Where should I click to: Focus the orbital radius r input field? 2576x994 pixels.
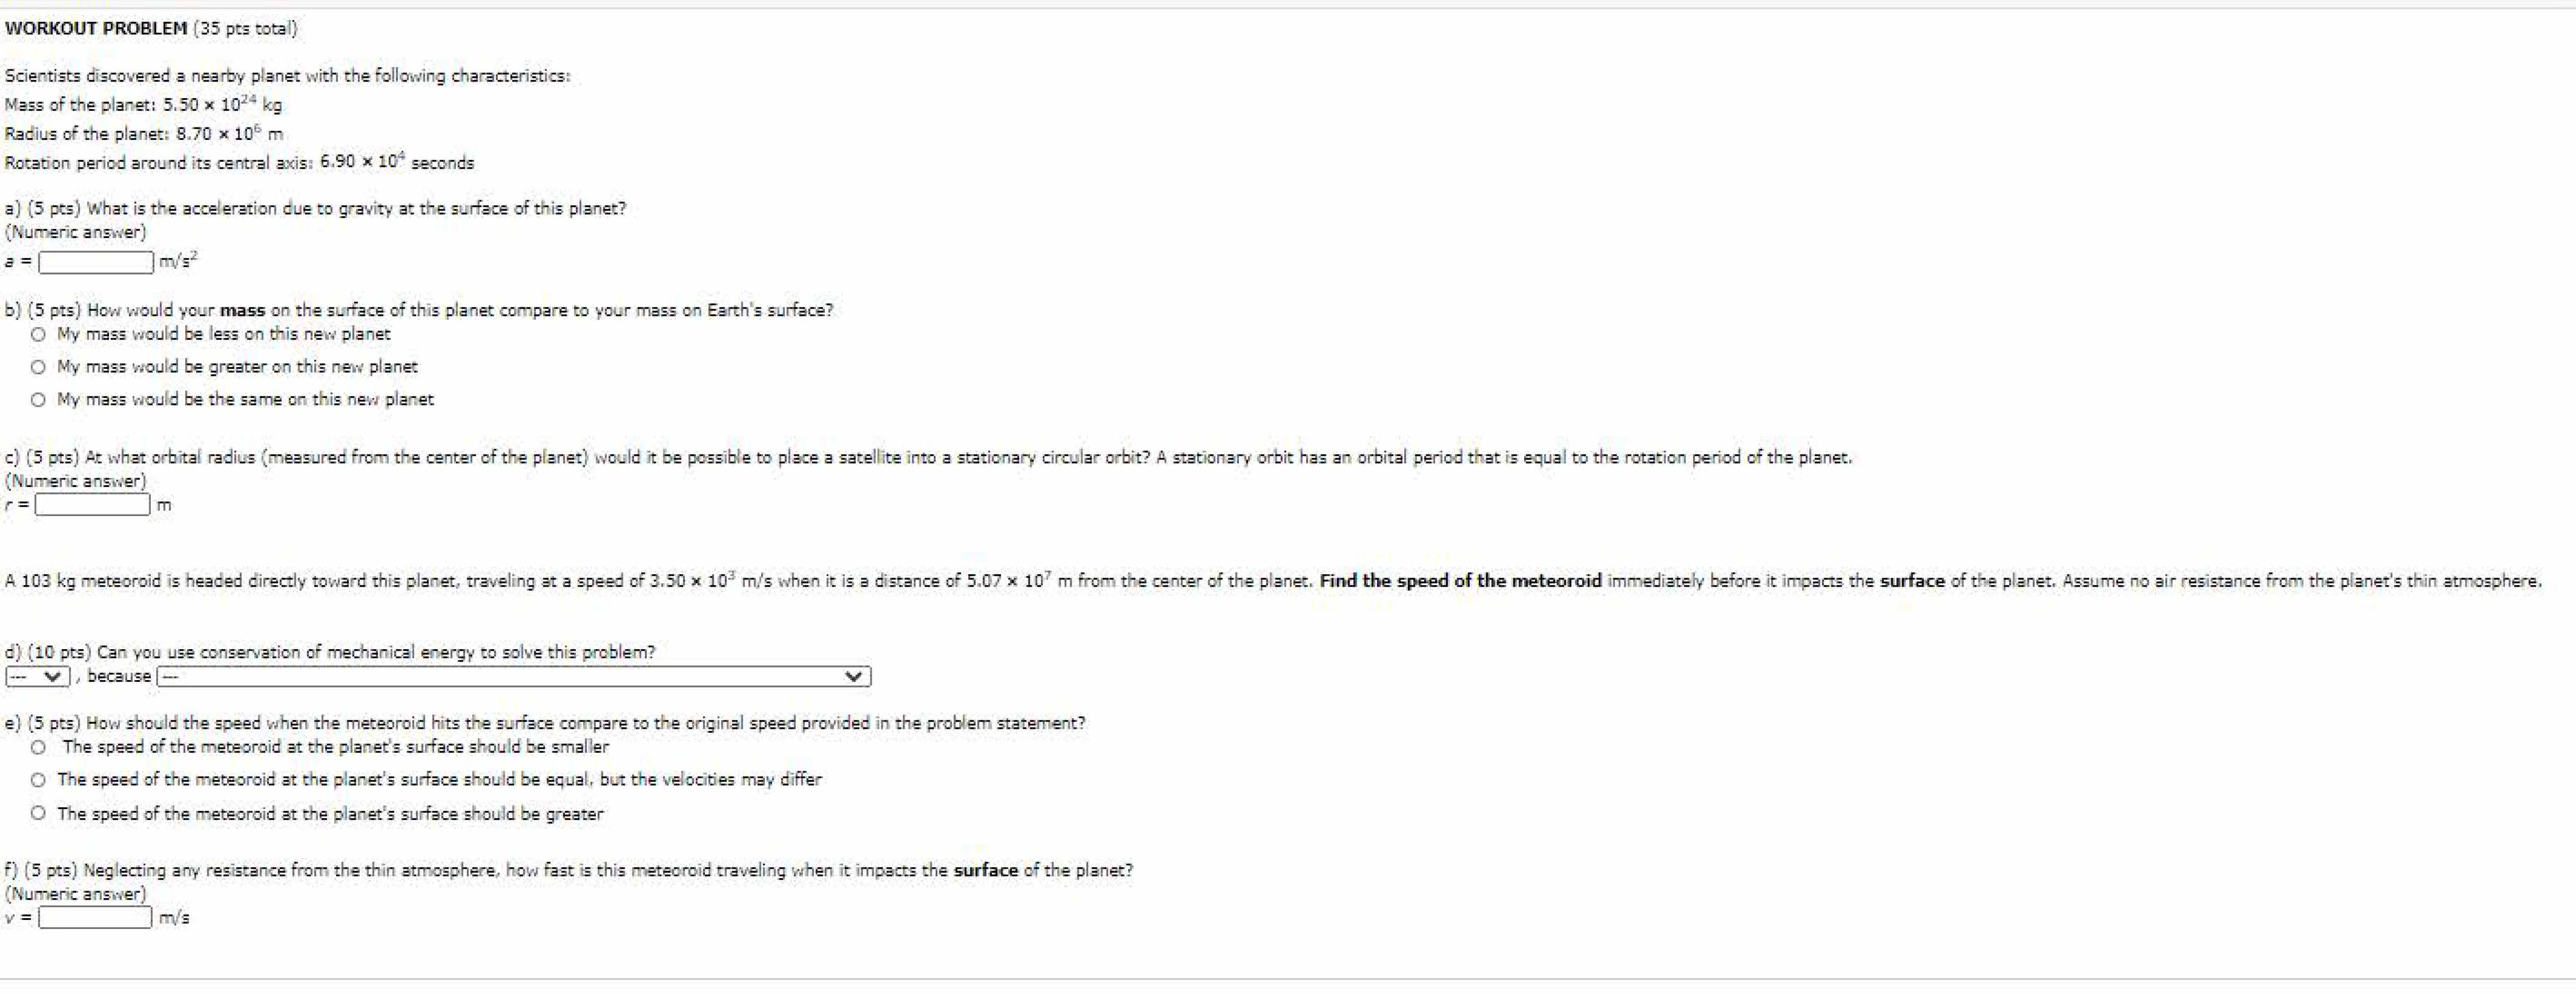coord(93,505)
